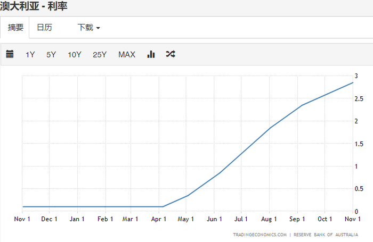This screenshot has height=242, width=373.
Task: Click the Dec 1 x-axis label
Action: pyautogui.click(x=49, y=219)
